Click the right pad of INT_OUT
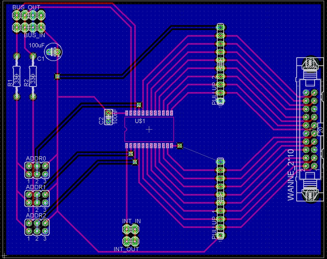The width and height of the screenshot is (327, 259). click(x=135, y=242)
